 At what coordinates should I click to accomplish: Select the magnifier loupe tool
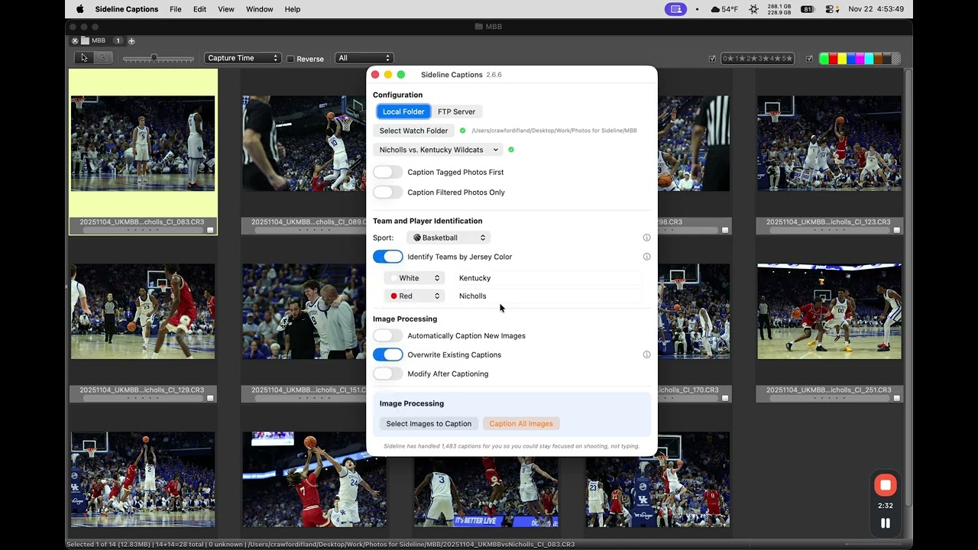(102, 58)
